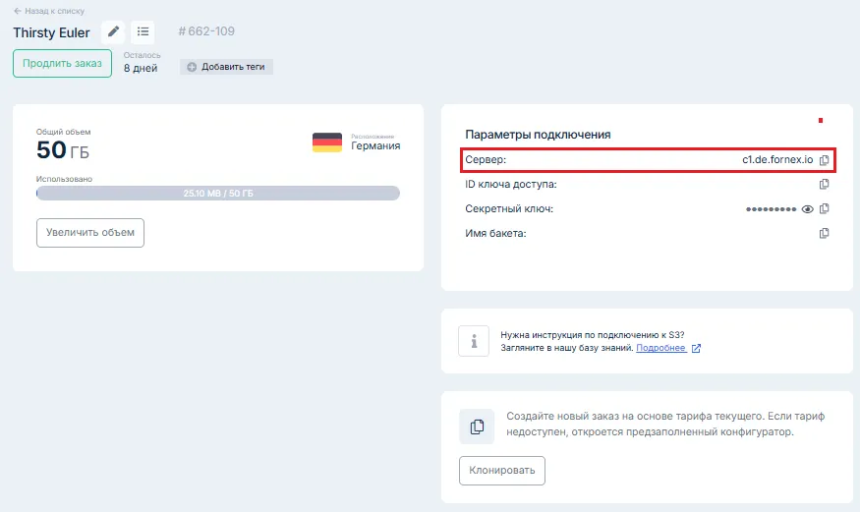Screen dimensions: 860x512
Task: Click the external link icon after Подробнее
Action: click(696, 348)
